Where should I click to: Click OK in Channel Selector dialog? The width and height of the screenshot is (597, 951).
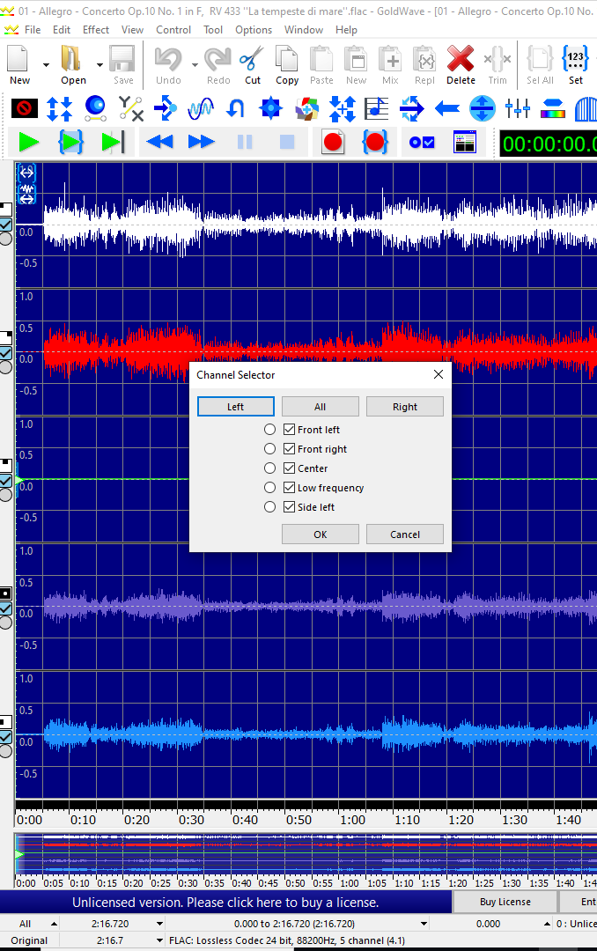(320, 534)
